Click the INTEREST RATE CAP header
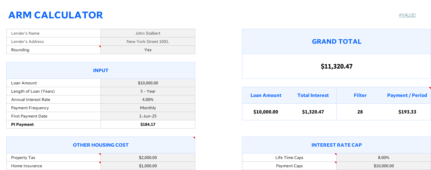 (x=336, y=145)
